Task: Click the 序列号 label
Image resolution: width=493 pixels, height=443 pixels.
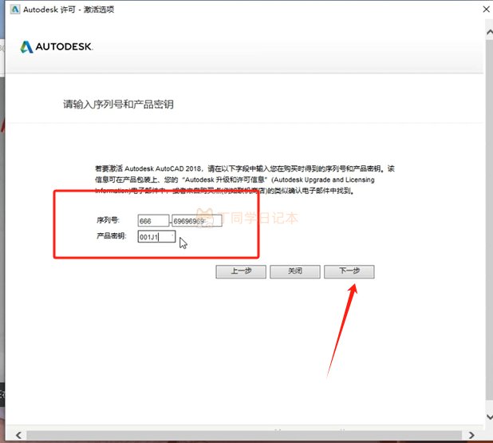Action: click(108, 220)
